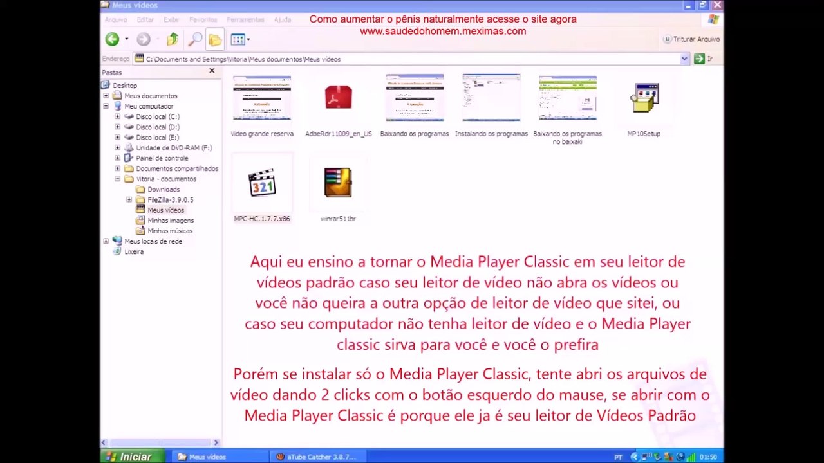This screenshot has width=824, height=463.
Task: Toggle the Folders pane button
Action: pos(214,39)
